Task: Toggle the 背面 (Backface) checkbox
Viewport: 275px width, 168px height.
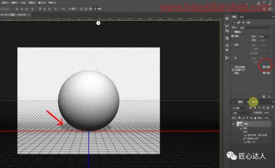Action: tap(232, 73)
